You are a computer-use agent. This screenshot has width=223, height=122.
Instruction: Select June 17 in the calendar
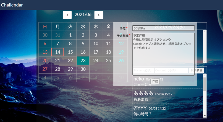tap(96, 52)
